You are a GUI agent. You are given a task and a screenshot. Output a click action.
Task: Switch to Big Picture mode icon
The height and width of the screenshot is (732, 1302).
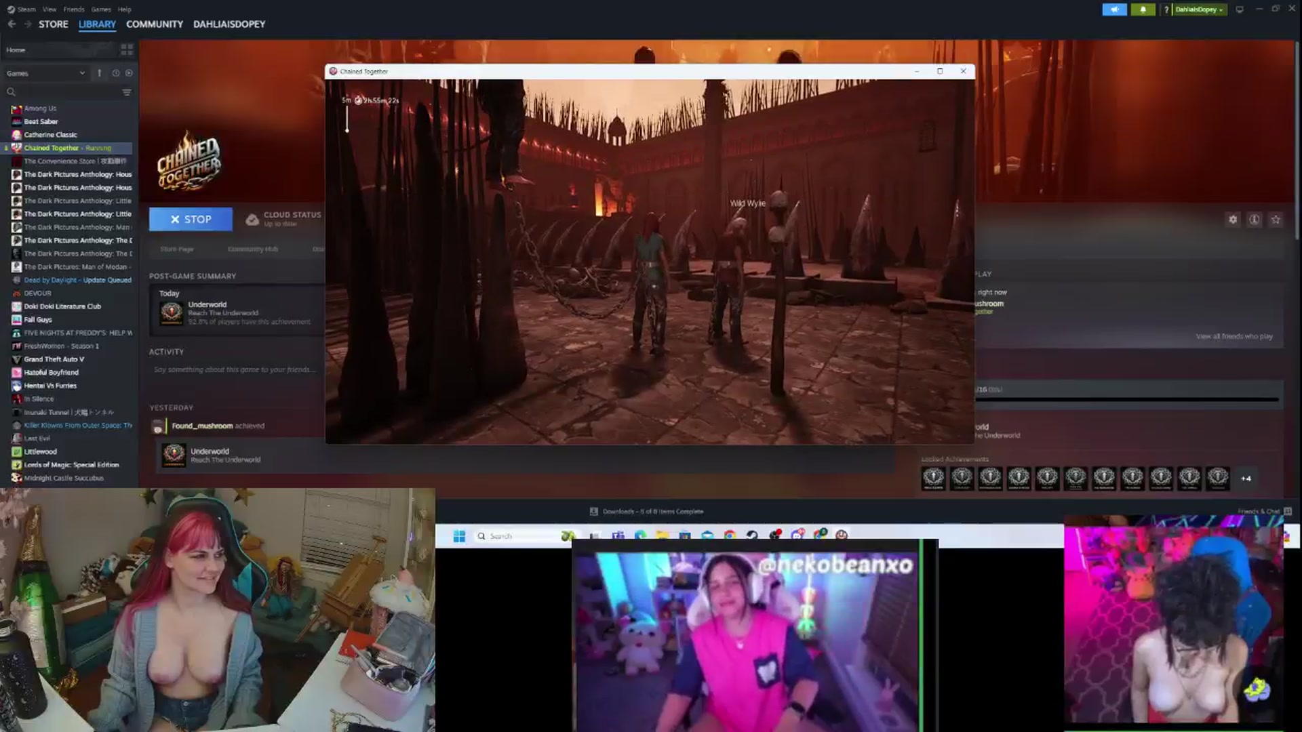1240,9
